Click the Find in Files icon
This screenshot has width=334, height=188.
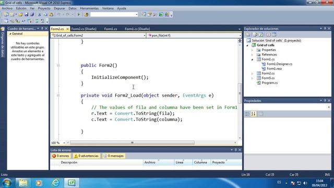86,15
